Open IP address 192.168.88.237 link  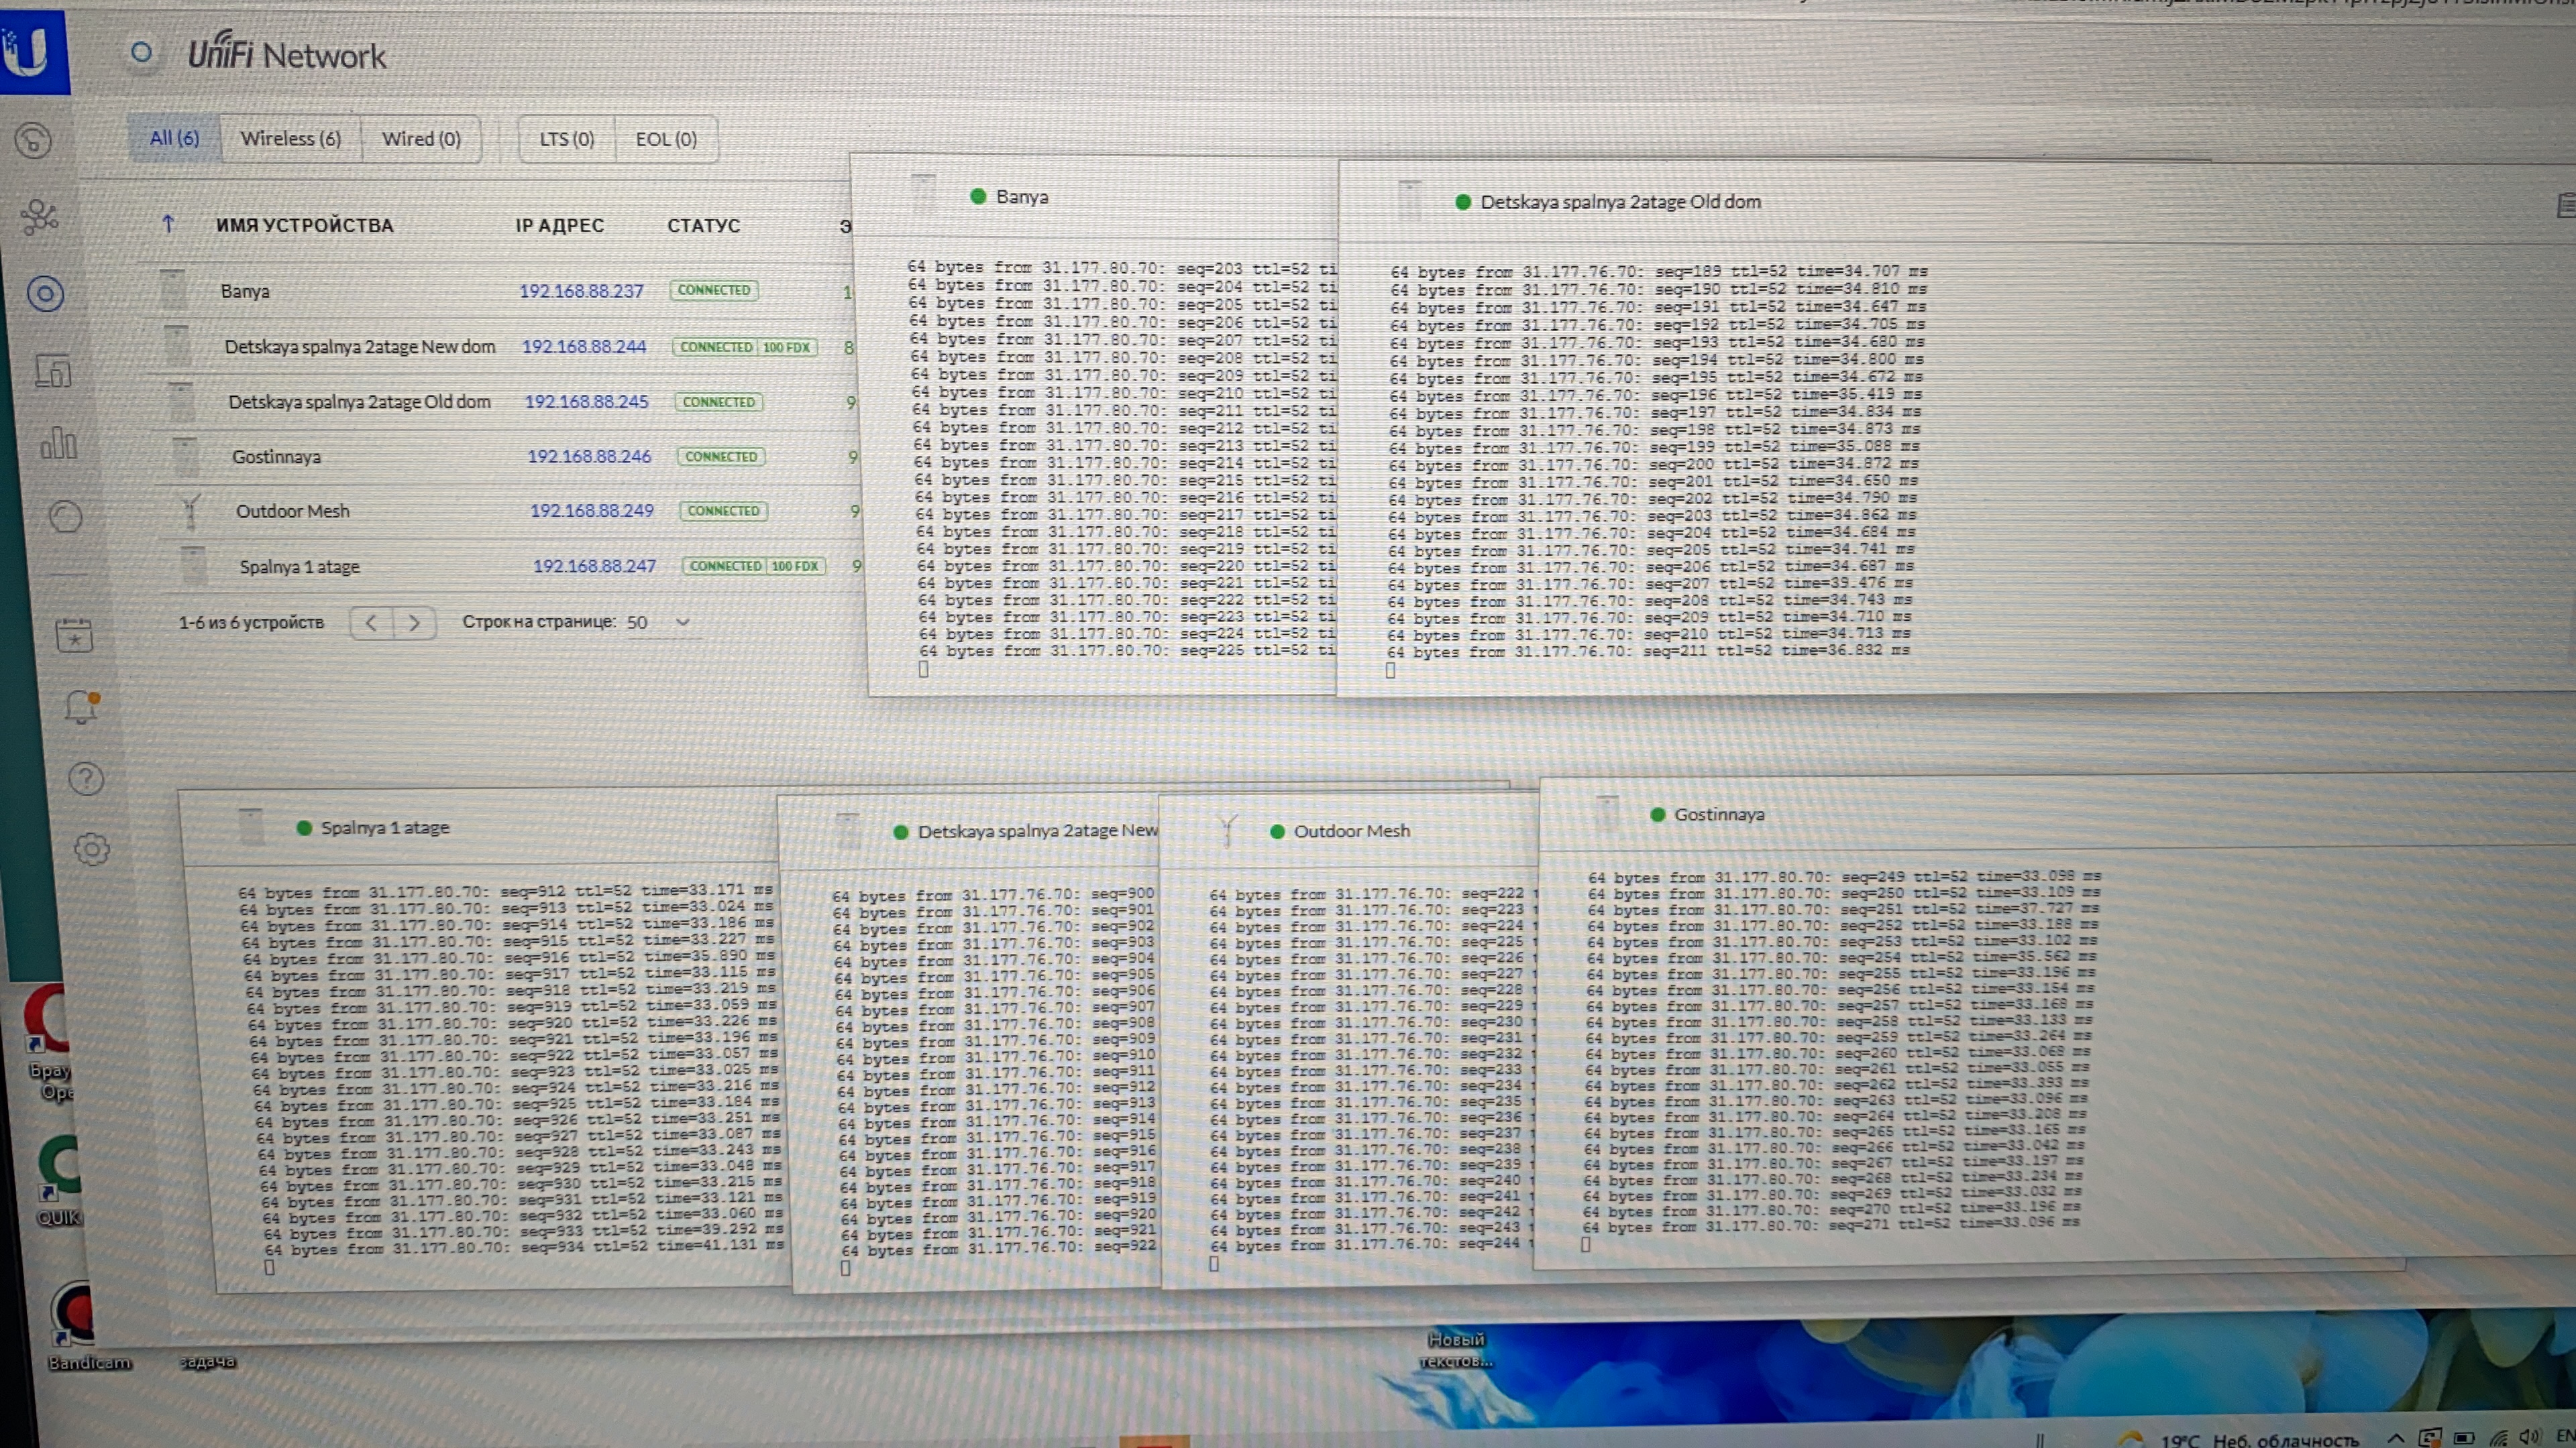(581, 291)
